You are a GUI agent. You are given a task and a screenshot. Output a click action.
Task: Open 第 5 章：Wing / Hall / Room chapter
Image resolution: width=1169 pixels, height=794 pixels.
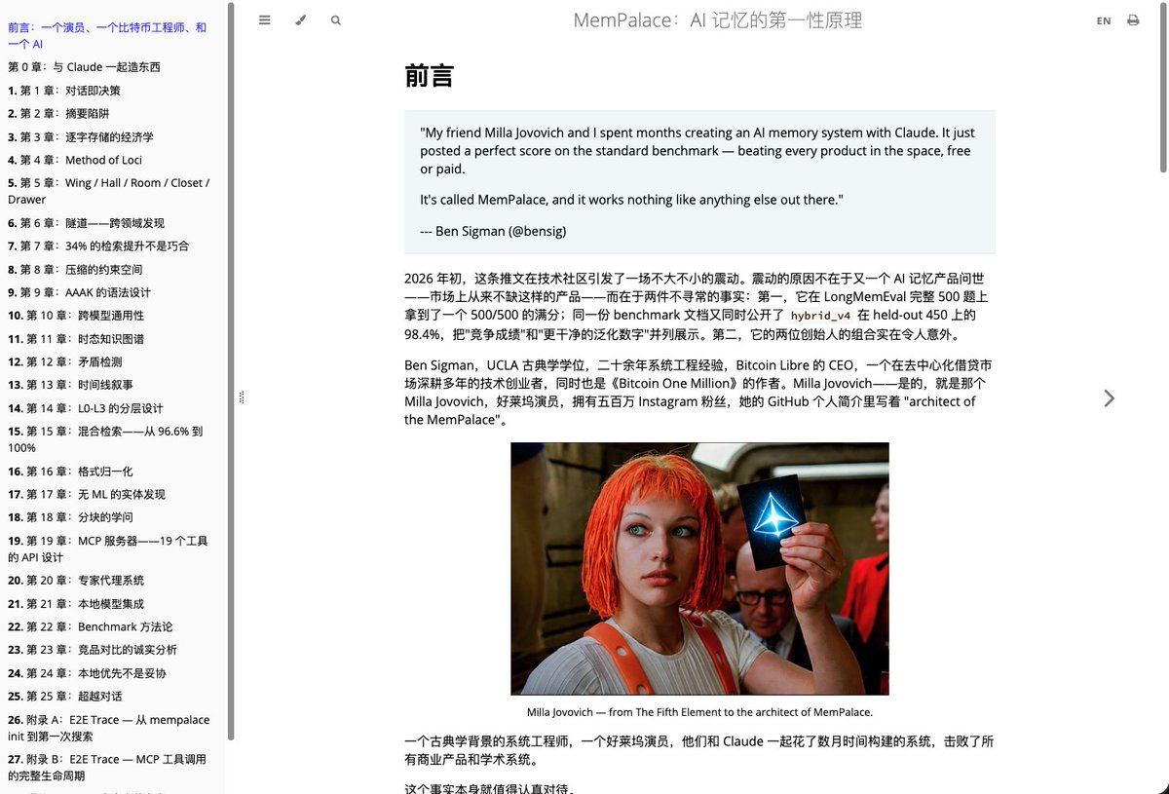coord(108,191)
